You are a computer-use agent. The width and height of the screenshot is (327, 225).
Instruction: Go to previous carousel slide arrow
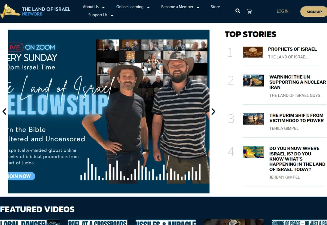(4, 111)
